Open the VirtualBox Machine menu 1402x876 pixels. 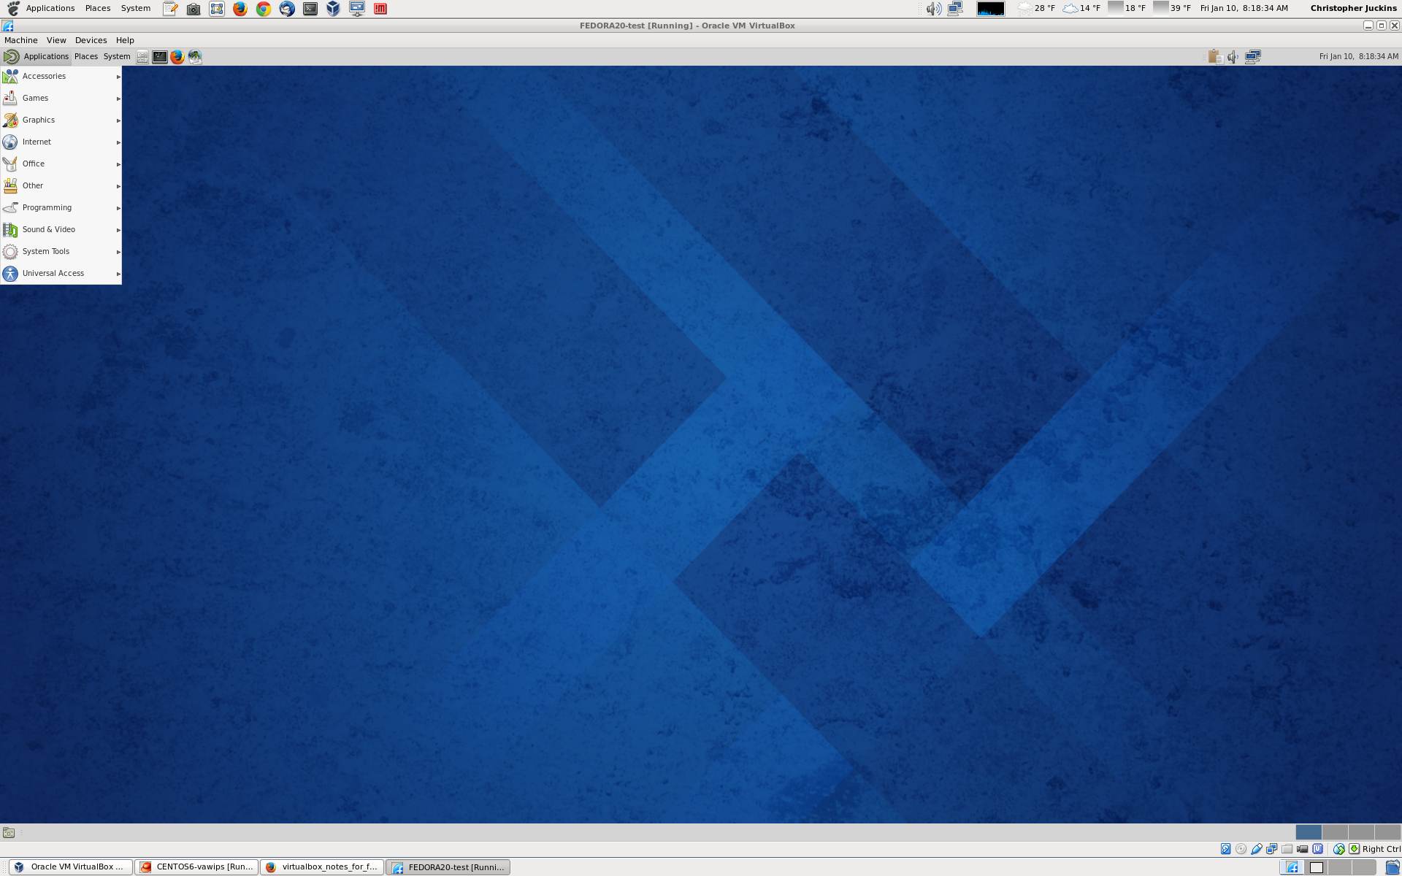tap(21, 40)
